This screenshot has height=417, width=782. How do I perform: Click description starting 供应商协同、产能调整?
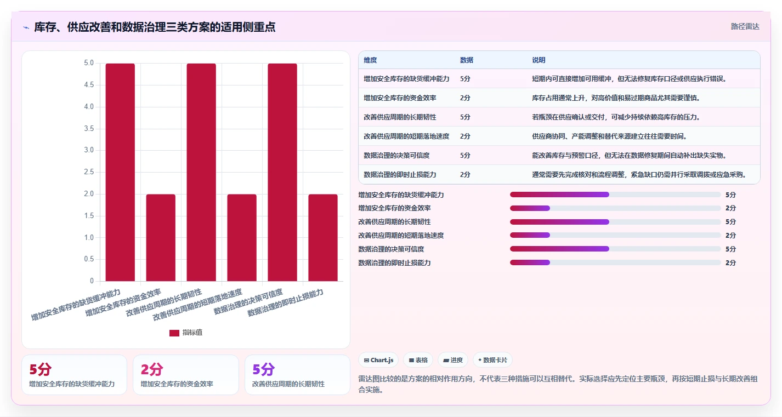click(x=609, y=136)
